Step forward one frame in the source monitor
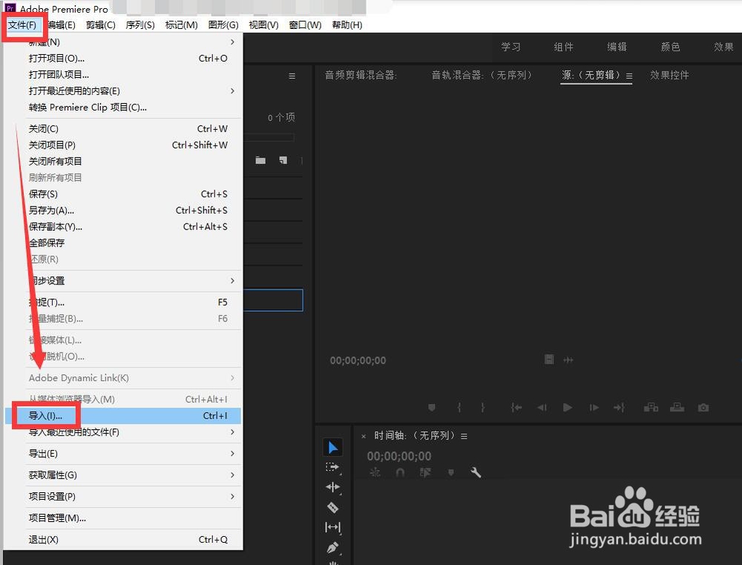The width and height of the screenshot is (742, 565). [x=594, y=408]
